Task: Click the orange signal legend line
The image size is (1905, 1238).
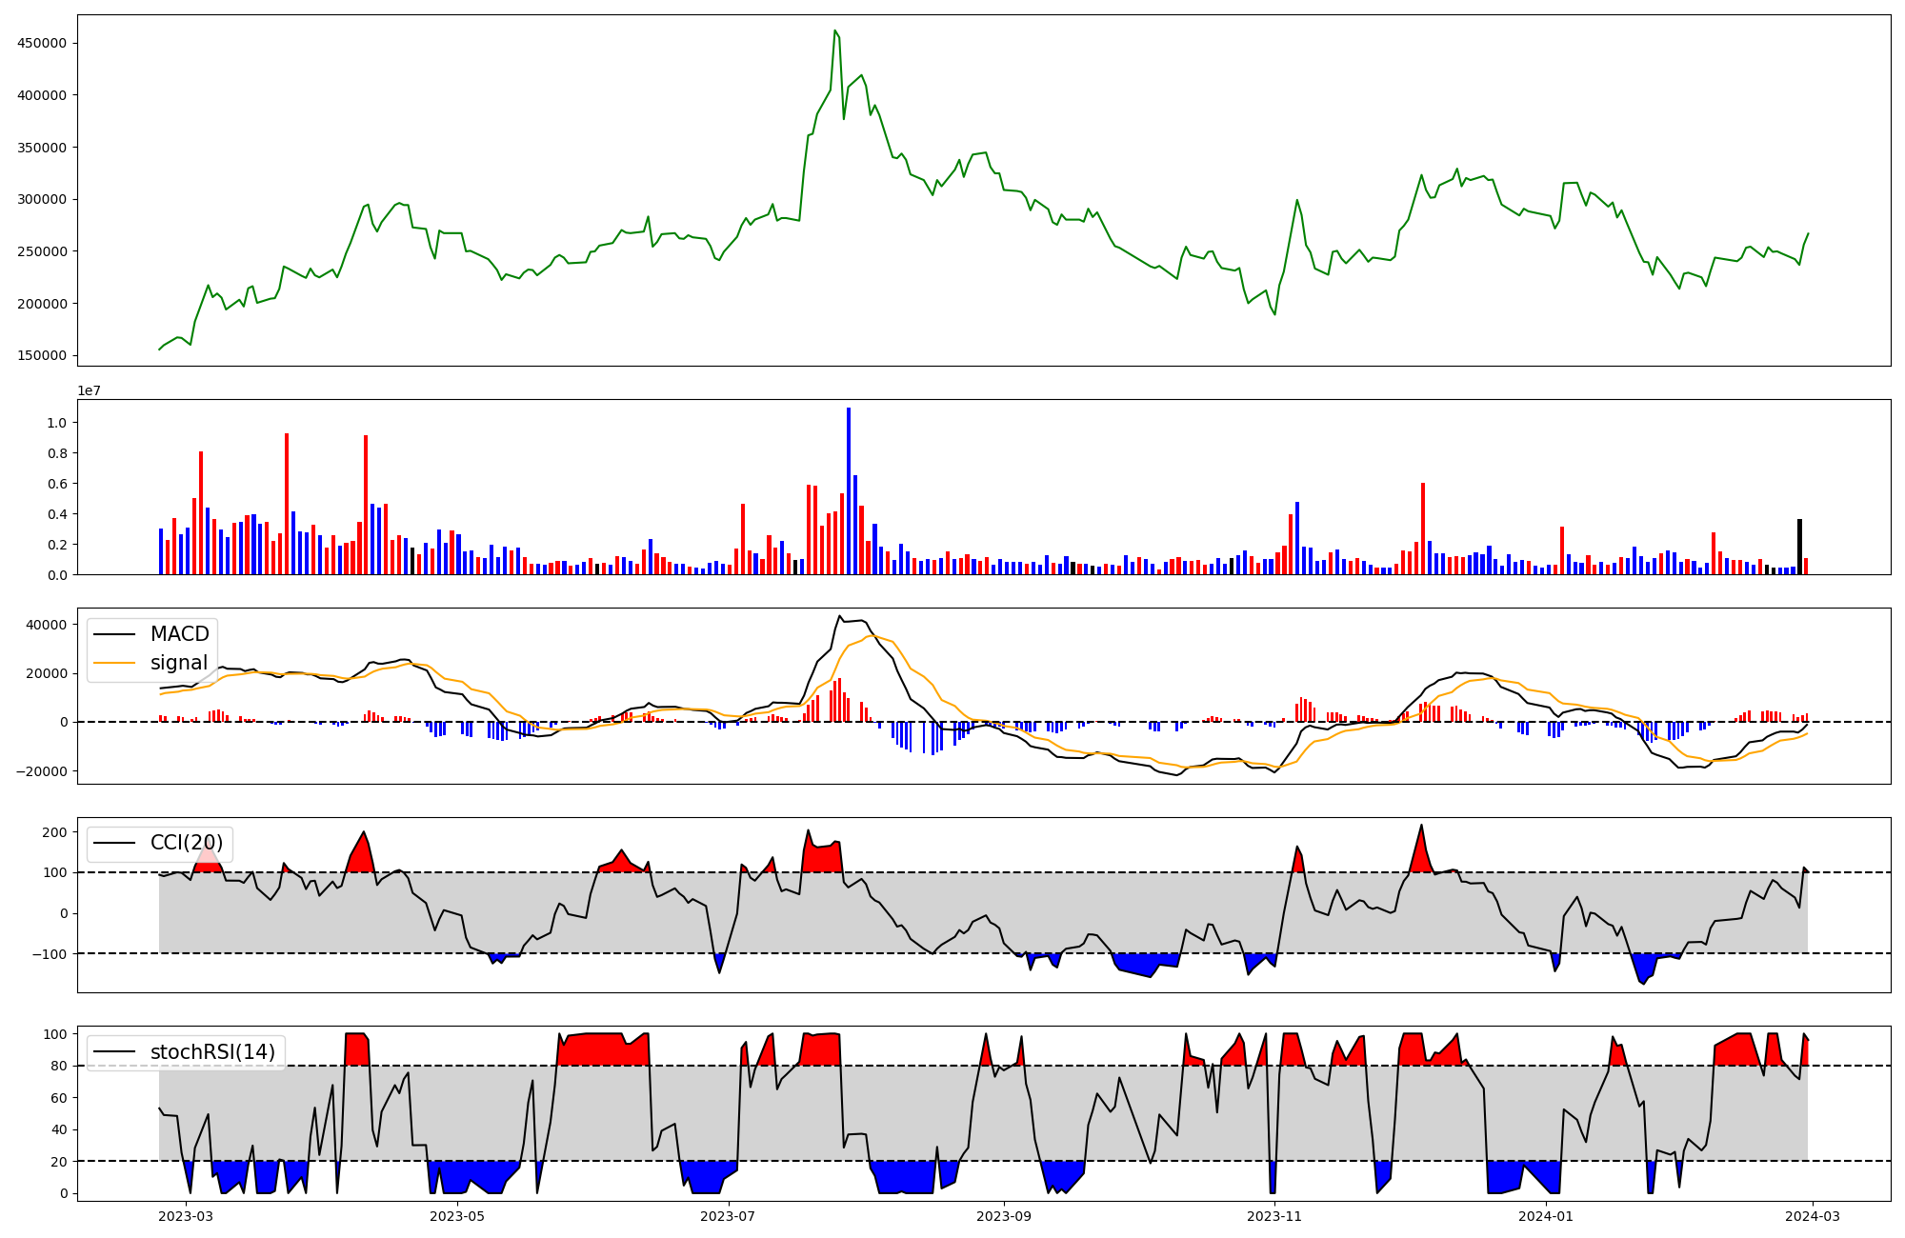Action: tap(116, 663)
